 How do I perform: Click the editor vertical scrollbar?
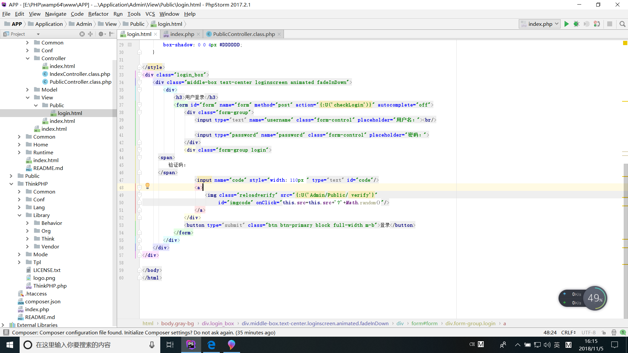[x=625, y=240]
